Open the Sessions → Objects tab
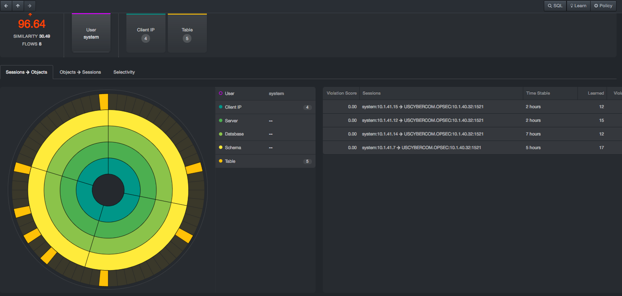 (x=26, y=72)
